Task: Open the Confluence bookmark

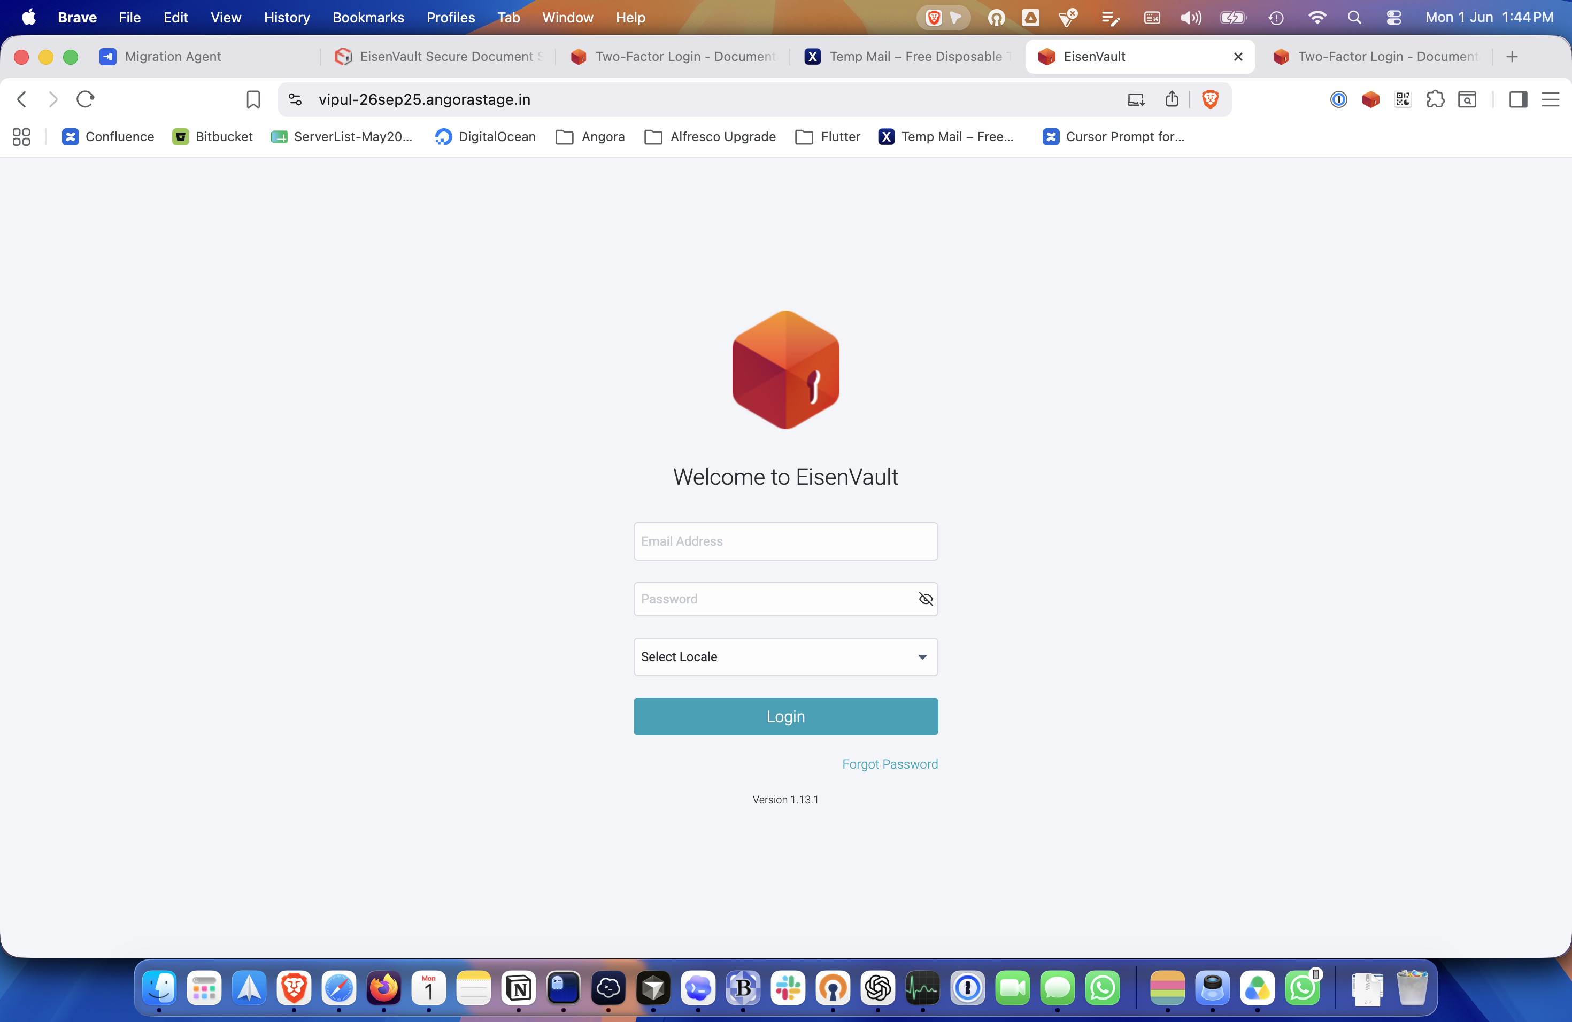Action: pos(107,137)
